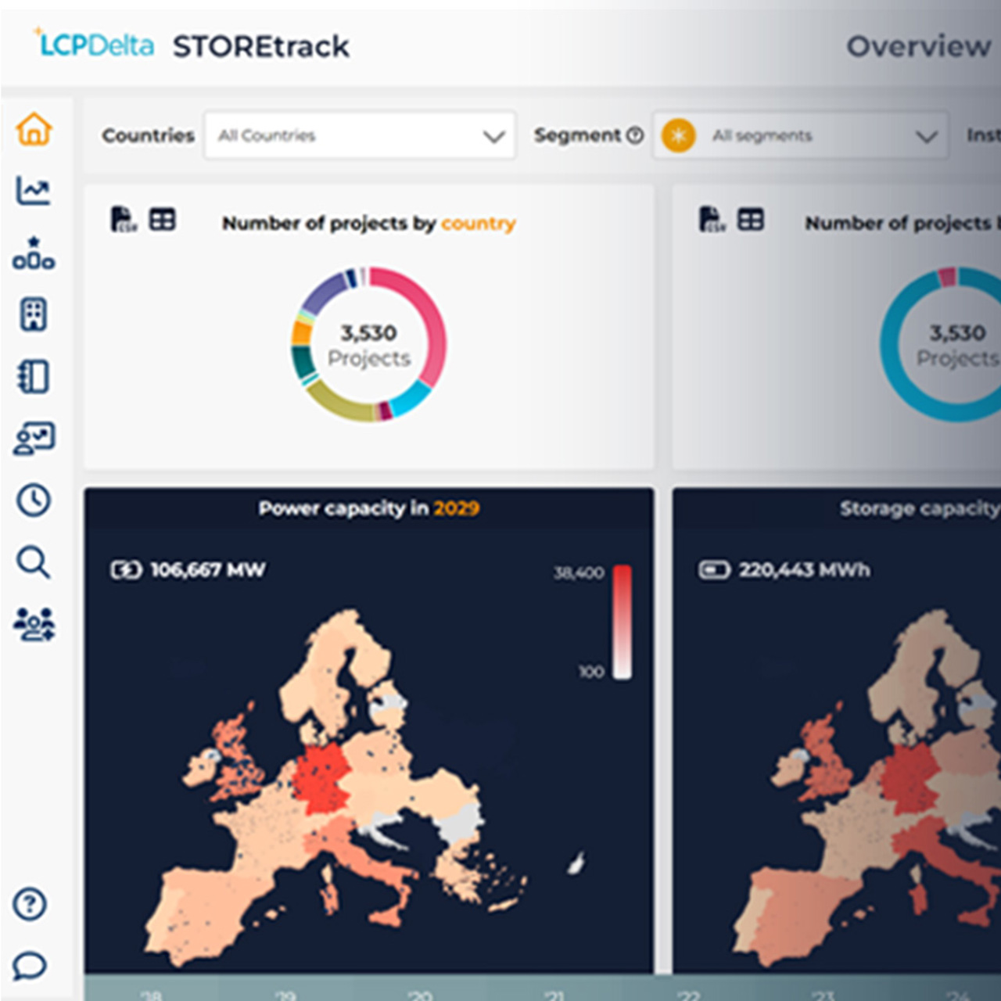Open the speech bubble chat icon
Screen dimensions: 1001x1001
tap(30, 966)
